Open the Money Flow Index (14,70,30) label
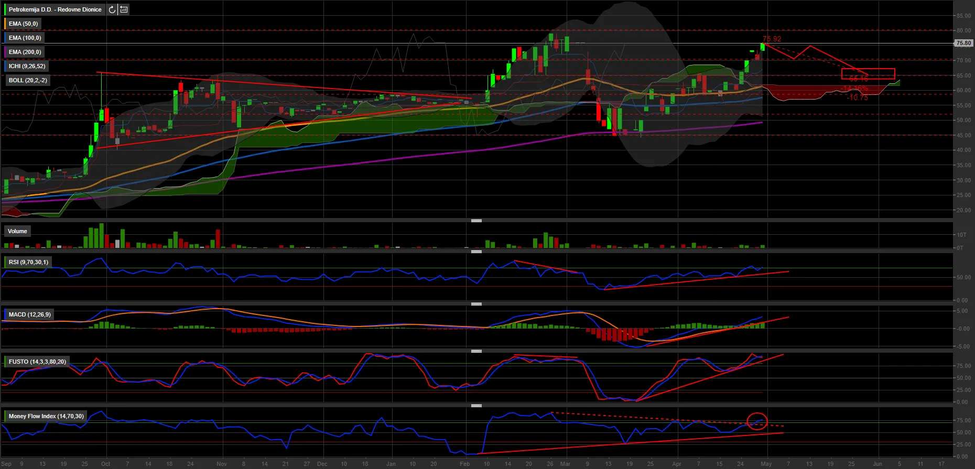Image resolution: width=975 pixels, height=469 pixels. tap(46, 416)
